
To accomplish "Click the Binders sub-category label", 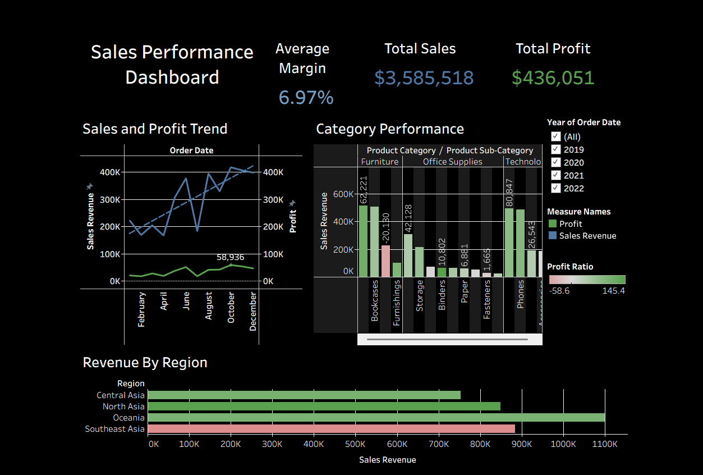I will click(x=442, y=295).
